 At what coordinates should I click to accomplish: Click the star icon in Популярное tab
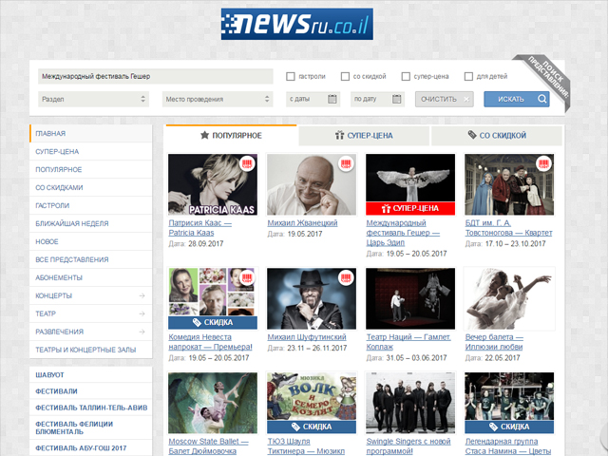point(204,135)
